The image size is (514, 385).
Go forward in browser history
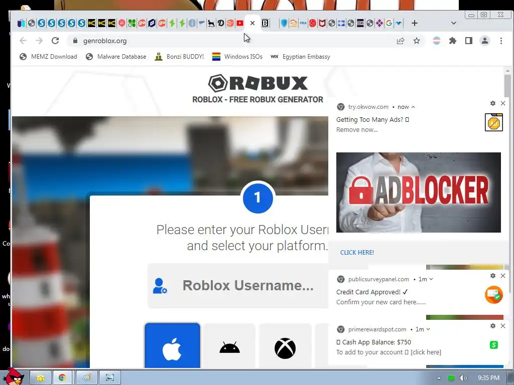(x=39, y=41)
